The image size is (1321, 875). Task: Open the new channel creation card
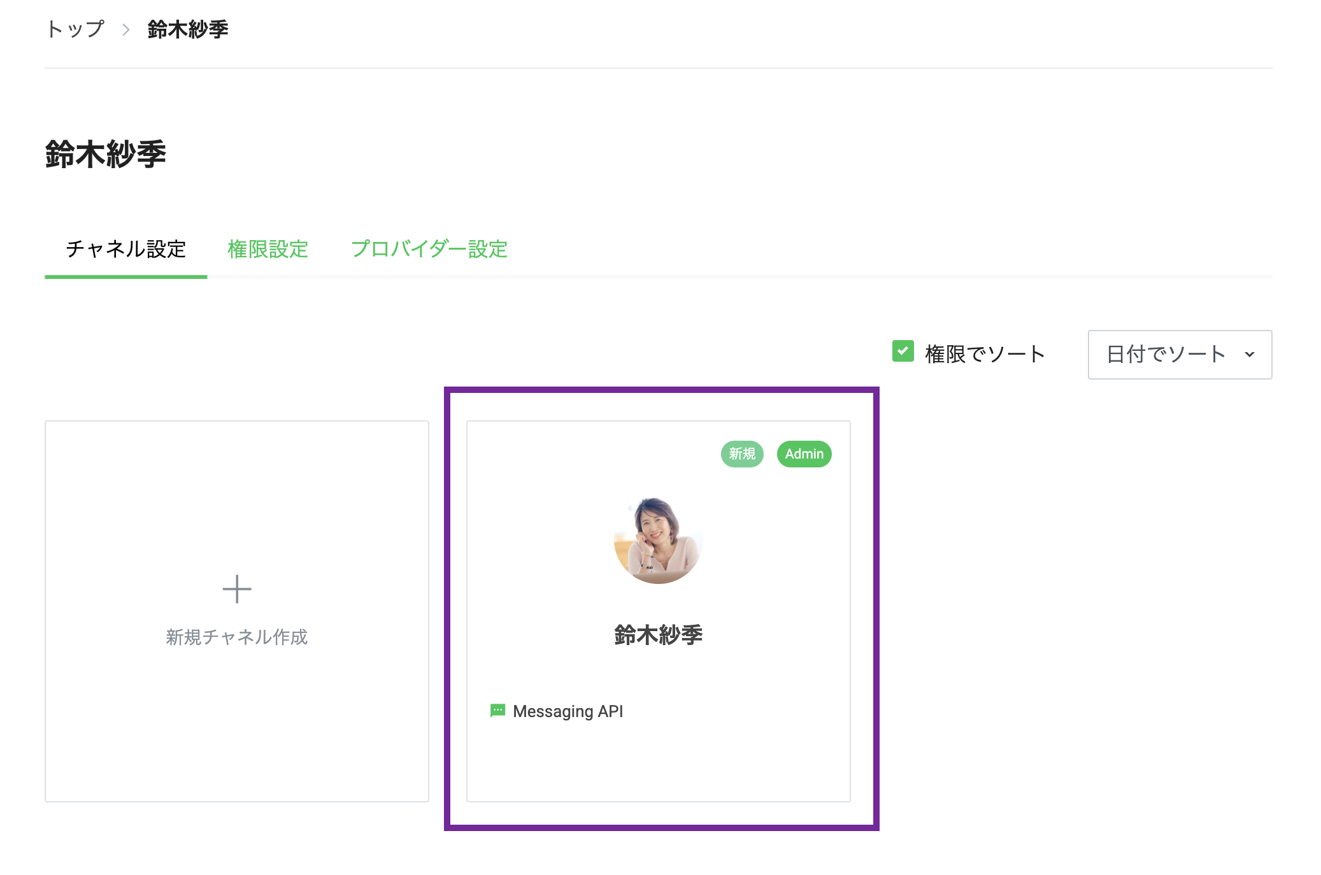pyautogui.click(x=237, y=611)
